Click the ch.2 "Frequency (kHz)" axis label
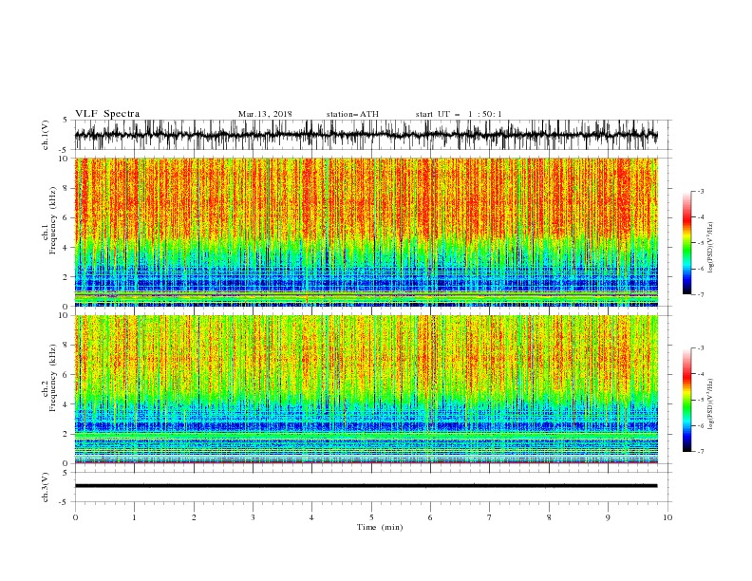Screen dimensions: 752x581 tap(53, 378)
